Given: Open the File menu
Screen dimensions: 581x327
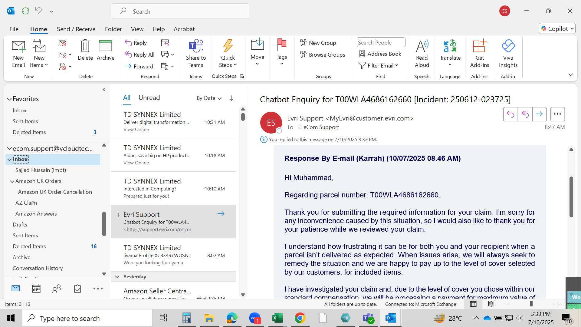Looking at the screenshot, I should [x=14, y=29].
